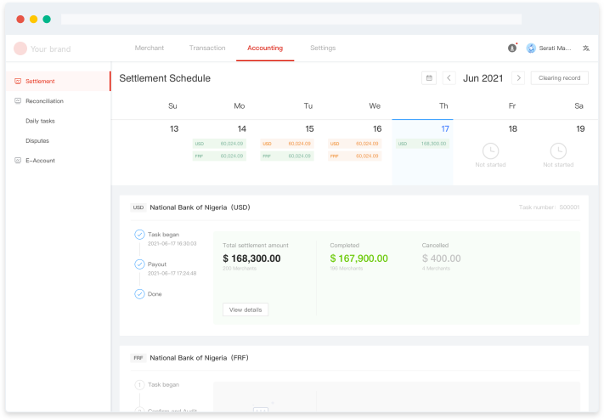Click the USD 168,300.00 entry on day 17

[422, 144]
